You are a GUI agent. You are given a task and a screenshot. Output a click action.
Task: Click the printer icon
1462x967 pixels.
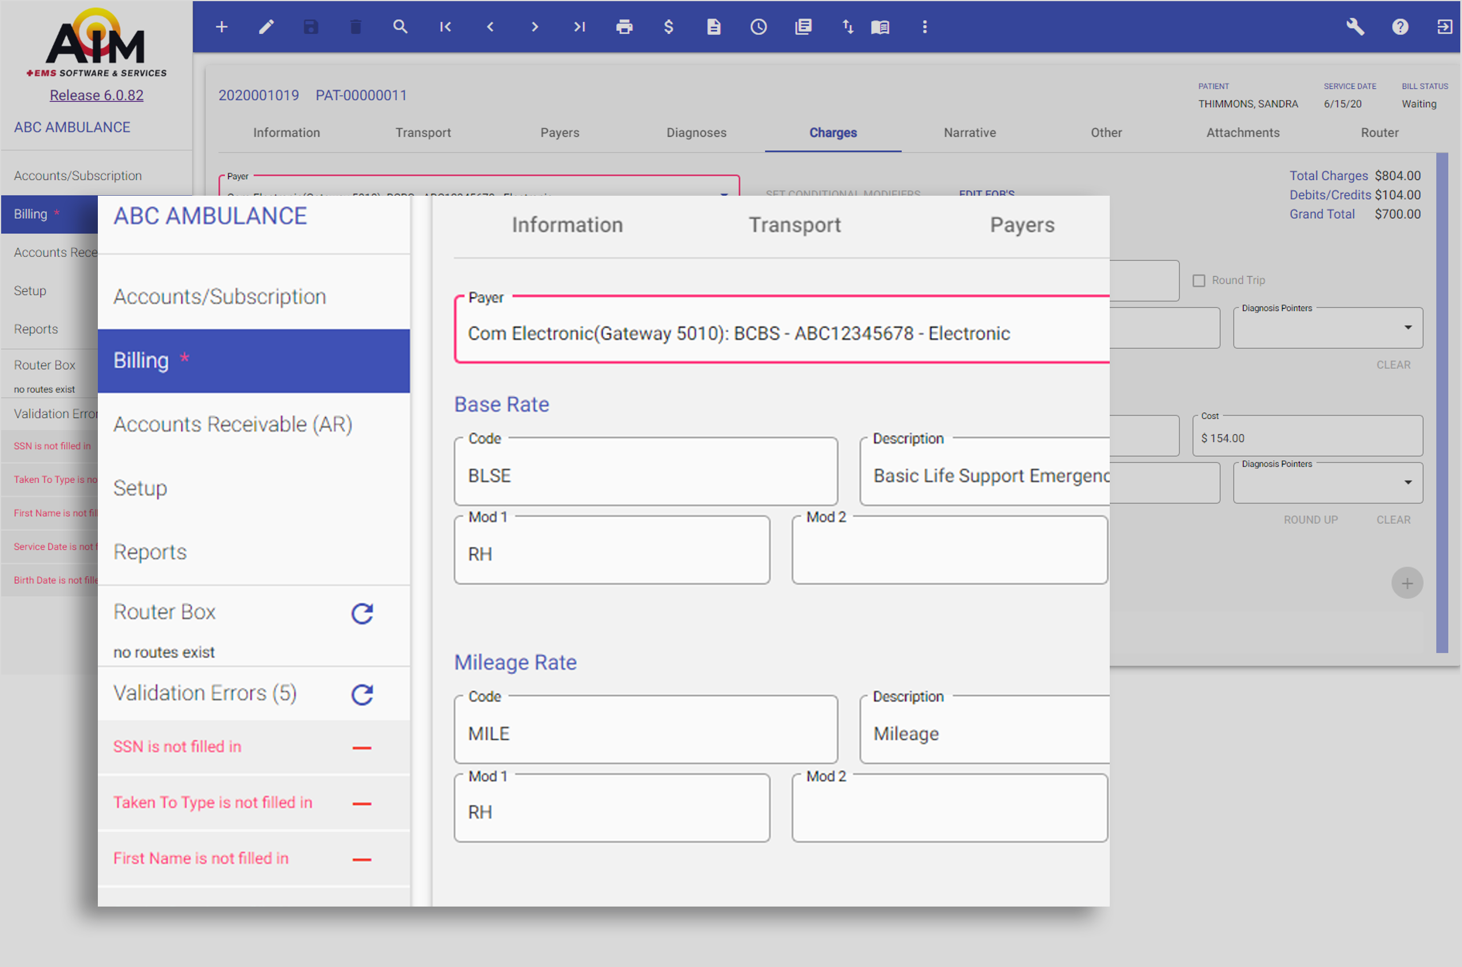624,26
